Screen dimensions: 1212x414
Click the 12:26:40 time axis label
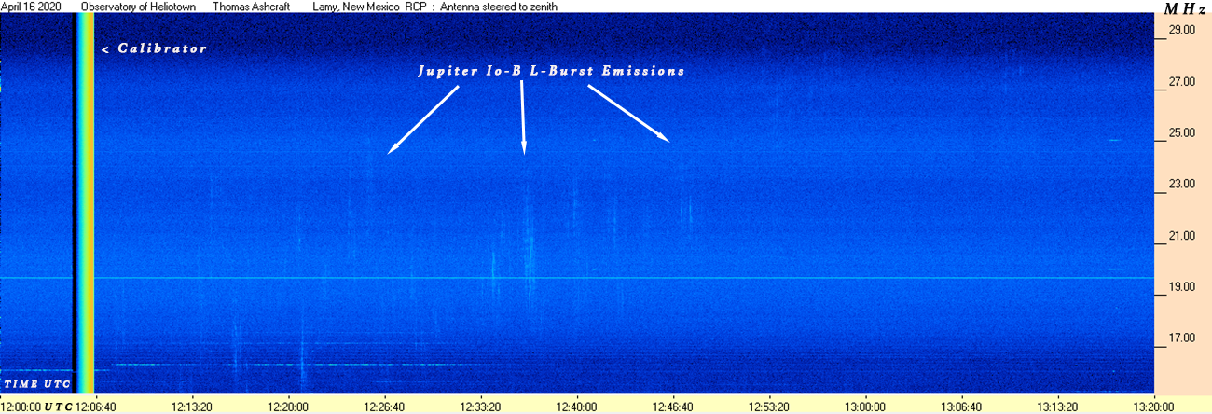coord(384,407)
